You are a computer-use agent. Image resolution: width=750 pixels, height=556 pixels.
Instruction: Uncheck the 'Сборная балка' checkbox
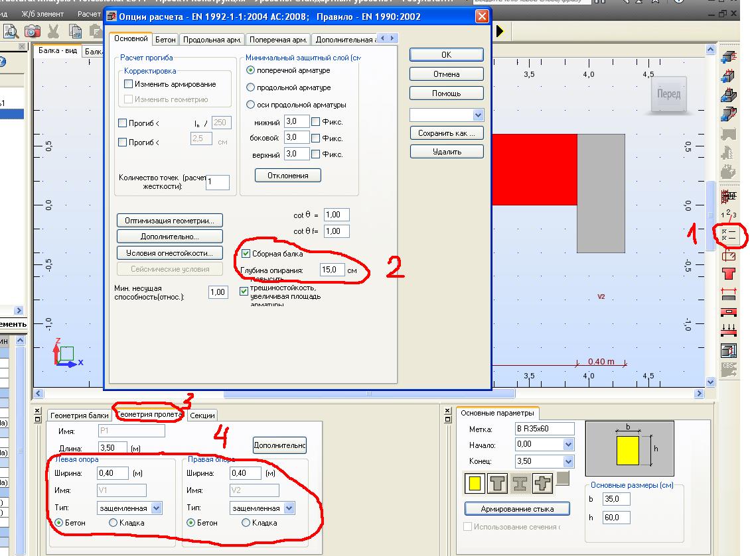pyautogui.click(x=246, y=254)
